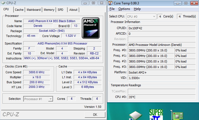
Task: Click the Code Name value Deneb
Action: [x=38, y=26]
